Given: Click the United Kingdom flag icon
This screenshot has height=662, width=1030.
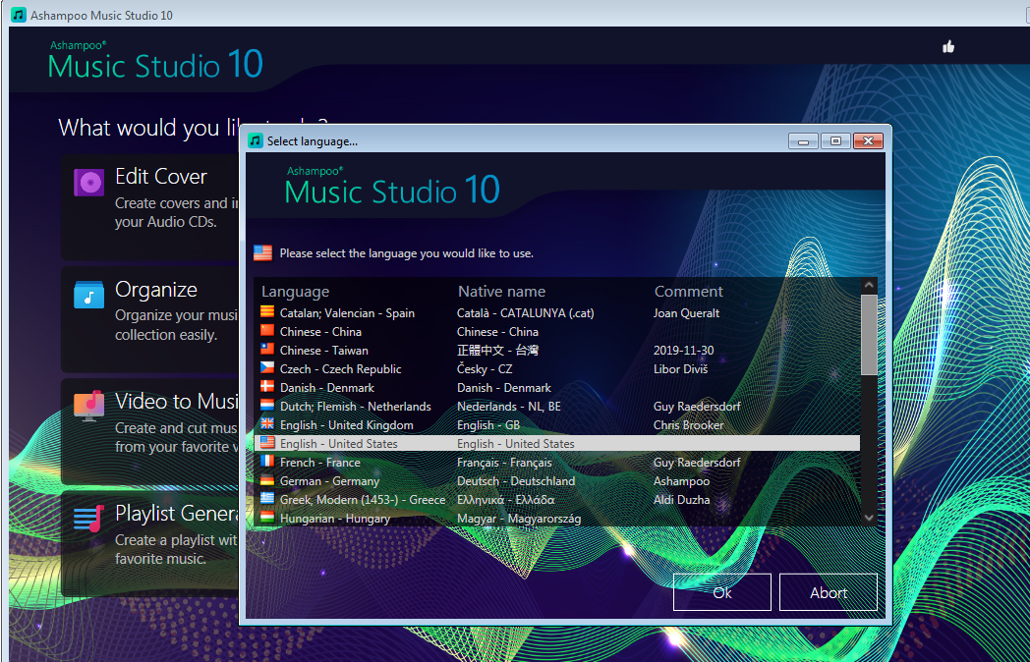Looking at the screenshot, I should pyautogui.click(x=267, y=424).
